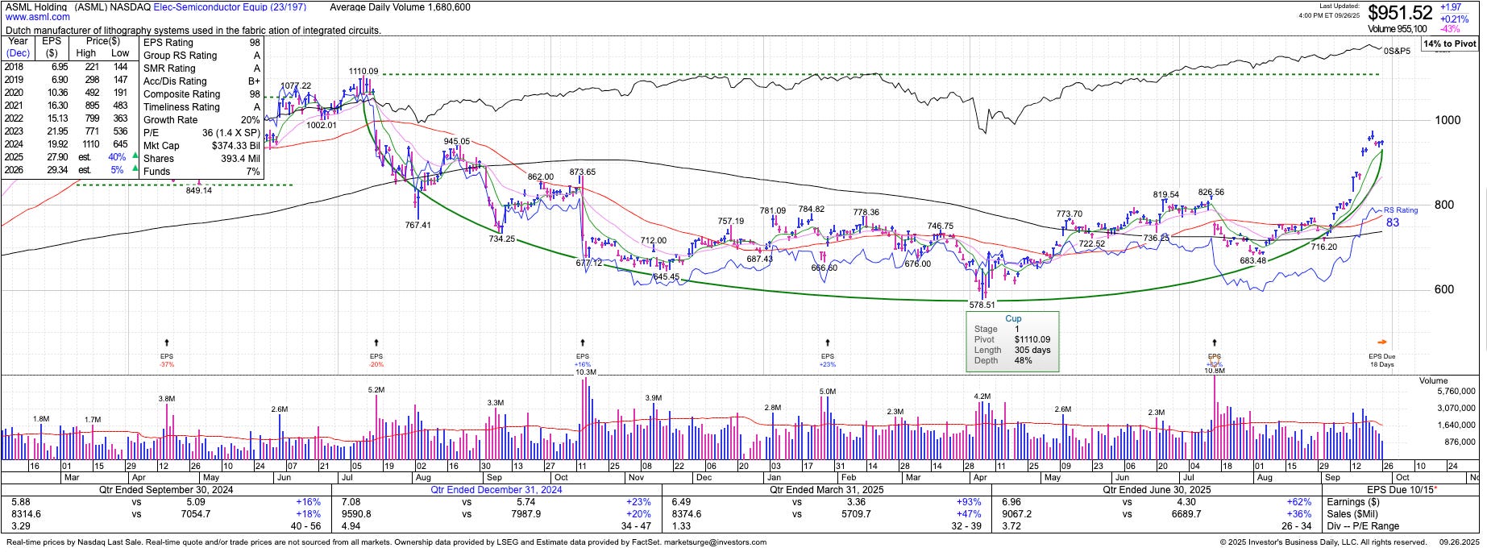The width and height of the screenshot is (1487, 552).
Task: Click the orange EPS Due arrow icon
Action: pos(1382,342)
